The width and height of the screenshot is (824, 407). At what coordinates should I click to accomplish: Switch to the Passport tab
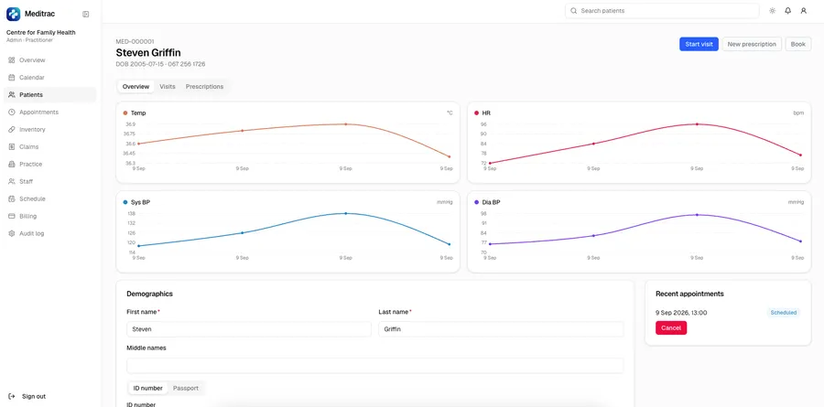pos(186,388)
